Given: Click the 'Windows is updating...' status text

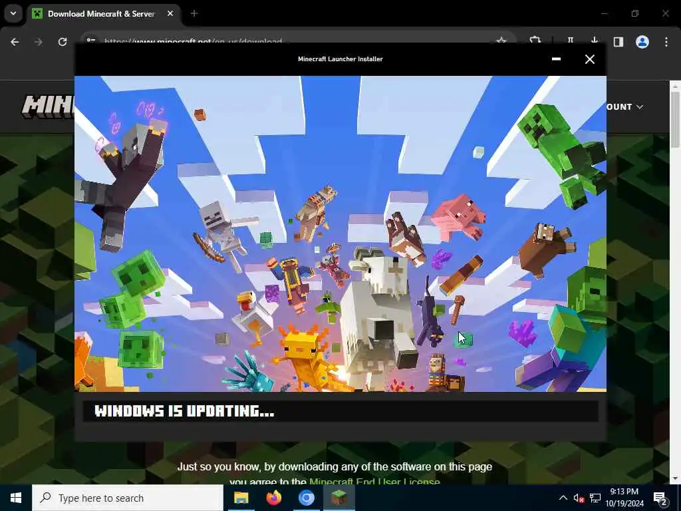Looking at the screenshot, I should [x=184, y=411].
